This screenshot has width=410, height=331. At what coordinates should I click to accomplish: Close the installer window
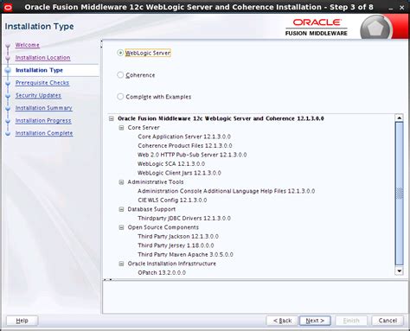(x=401, y=8)
